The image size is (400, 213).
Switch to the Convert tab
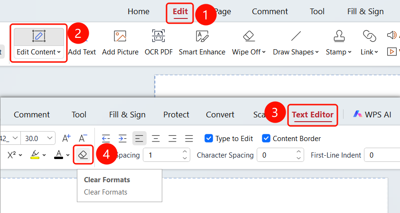point(220,115)
